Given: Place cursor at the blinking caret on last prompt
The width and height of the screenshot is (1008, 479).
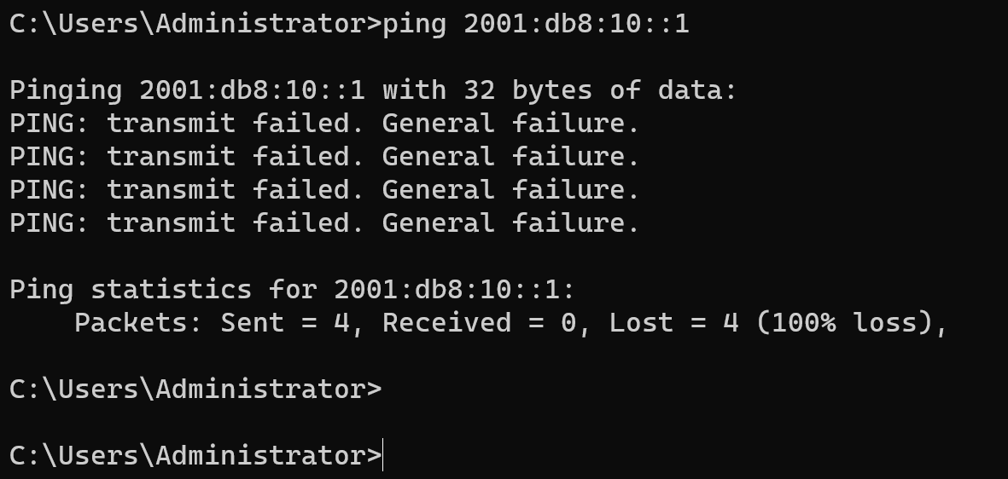Looking at the screenshot, I should (x=383, y=455).
